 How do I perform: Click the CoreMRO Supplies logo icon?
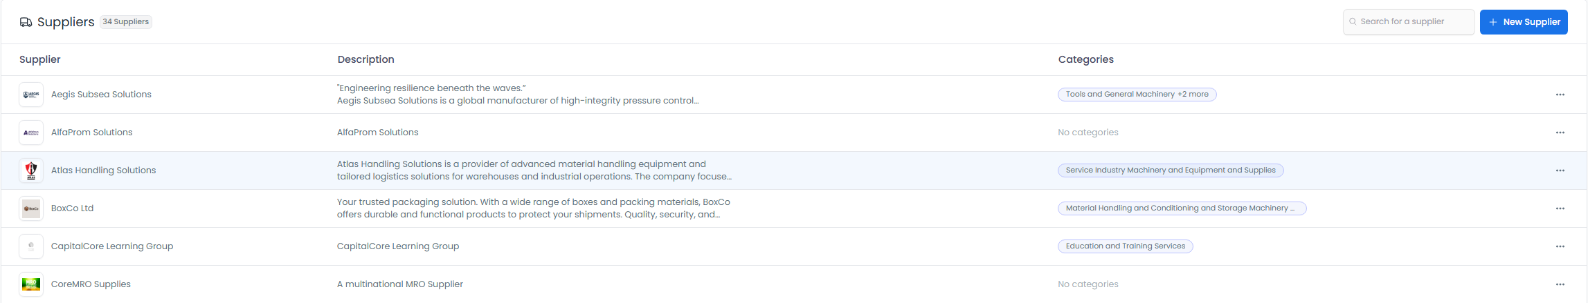click(x=31, y=284)
